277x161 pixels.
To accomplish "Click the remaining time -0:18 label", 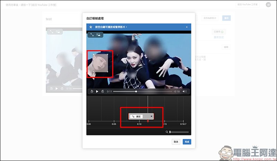I will coord(177,91).
